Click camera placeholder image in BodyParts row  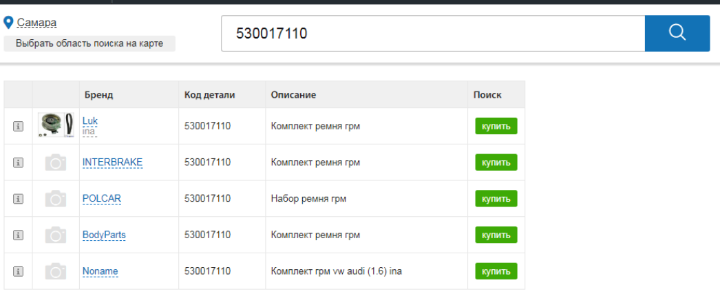click(56, 235)
